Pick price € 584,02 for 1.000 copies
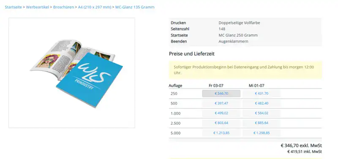The width and height of the screenshot is (338, 159). click(x=262, y=113)
